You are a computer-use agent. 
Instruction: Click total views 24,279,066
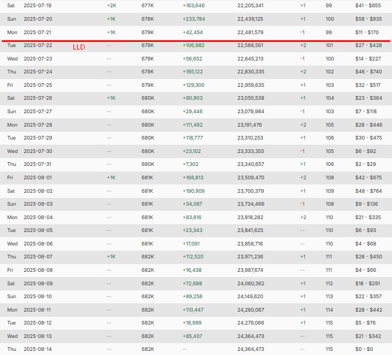pyautogui.click(x=251, y=323)
